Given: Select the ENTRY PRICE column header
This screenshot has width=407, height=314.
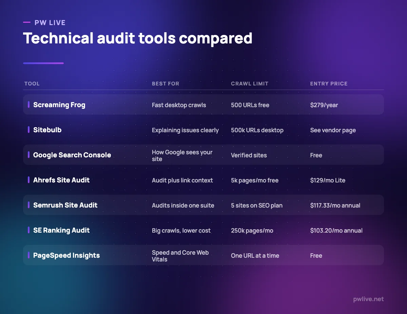Looking at the screenshot, I should pyautogui.click(x=329, y=84).
